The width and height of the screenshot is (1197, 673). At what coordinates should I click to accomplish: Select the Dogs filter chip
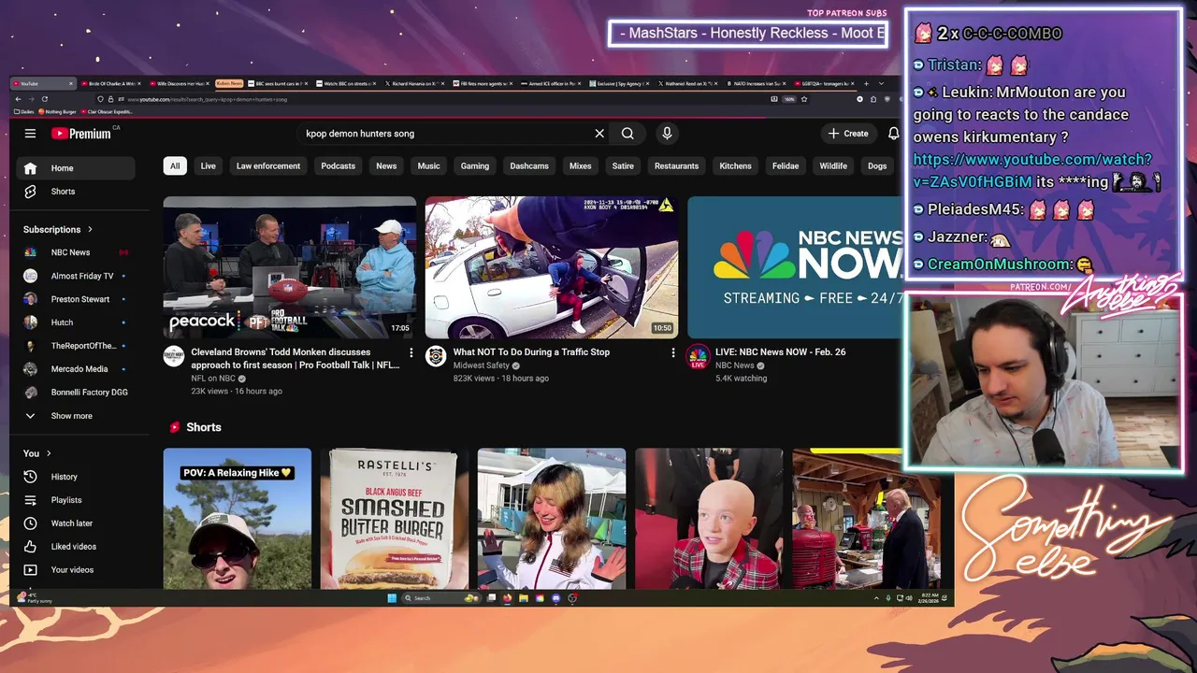click(x=877, y=166)
